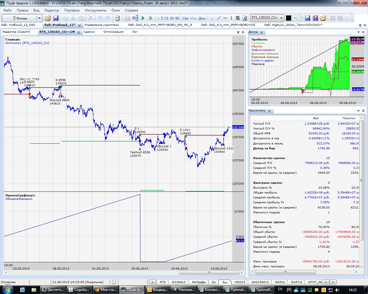Expand the Финам provider dropdown arrow
Screen dimensions: 368x294
[x=39, y=18]
